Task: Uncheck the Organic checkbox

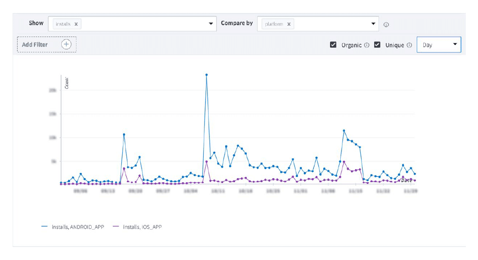Action: (333, 44)
